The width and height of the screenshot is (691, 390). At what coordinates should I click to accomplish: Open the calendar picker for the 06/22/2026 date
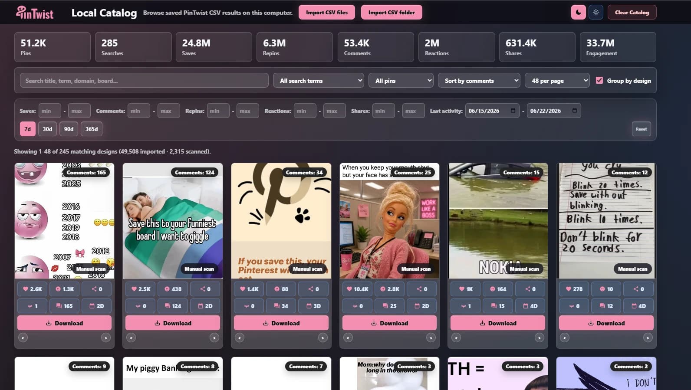[x=575, y=111]
